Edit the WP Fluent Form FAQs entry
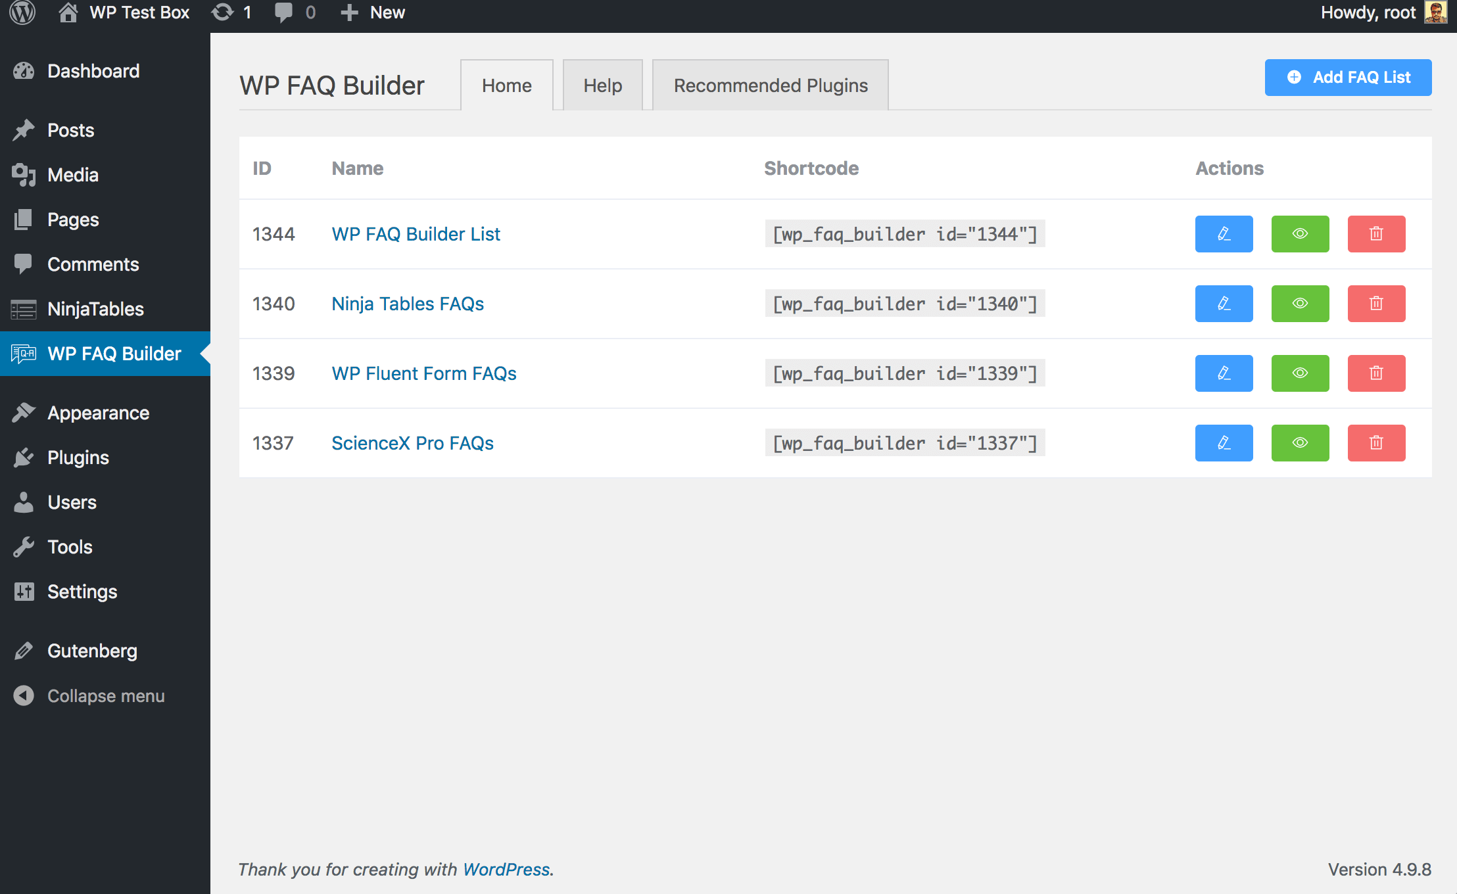Viewport: 1457px width, 894px height. click(x=1224, y=373)
